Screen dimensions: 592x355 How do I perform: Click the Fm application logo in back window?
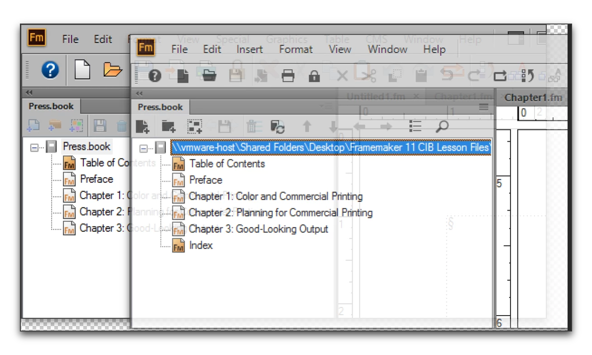coord(37,38)
